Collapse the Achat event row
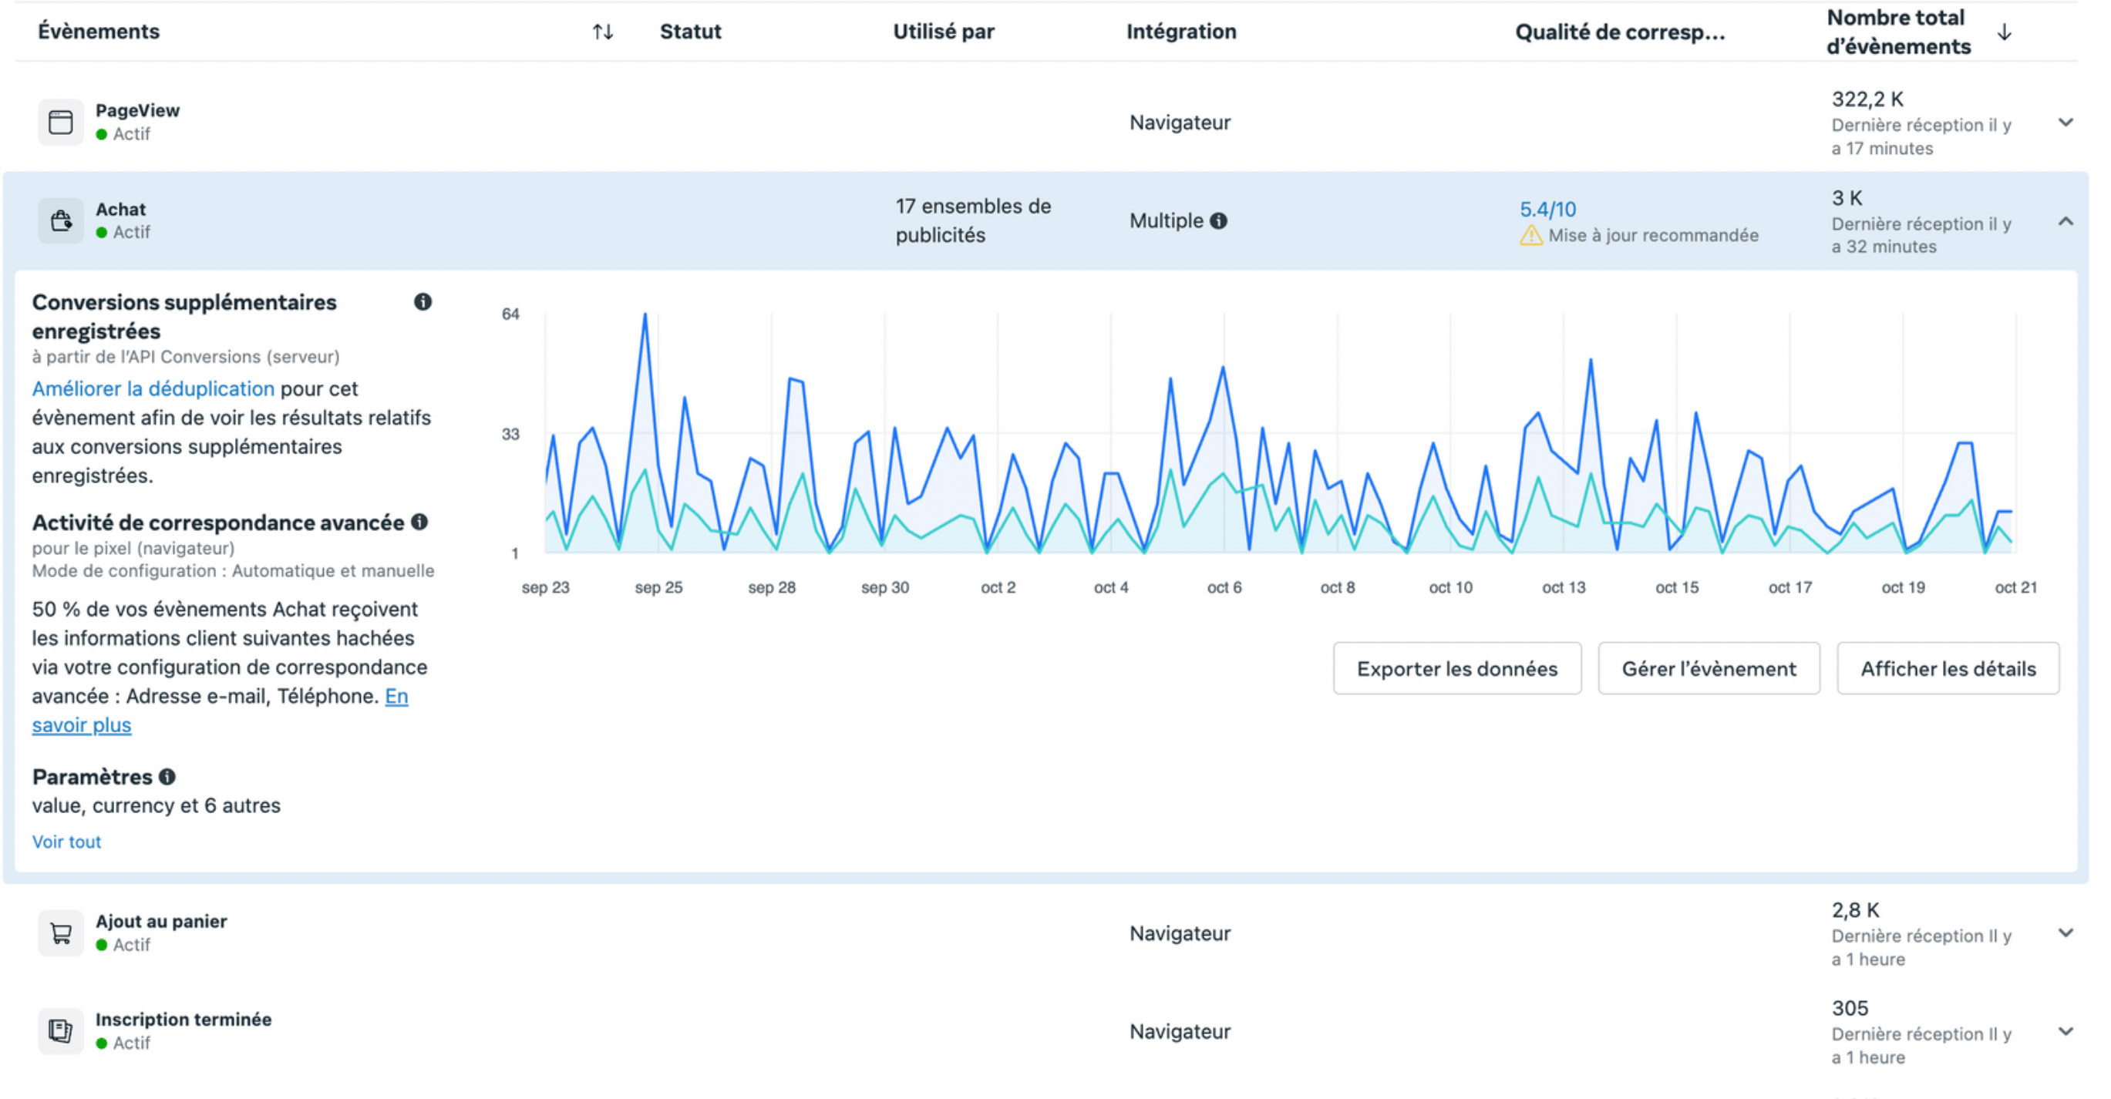 click(2065, 221)
